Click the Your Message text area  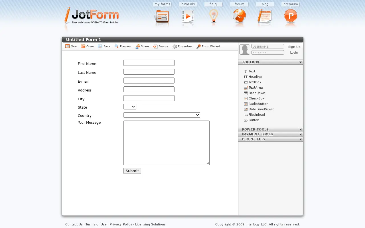coord(167,143)
